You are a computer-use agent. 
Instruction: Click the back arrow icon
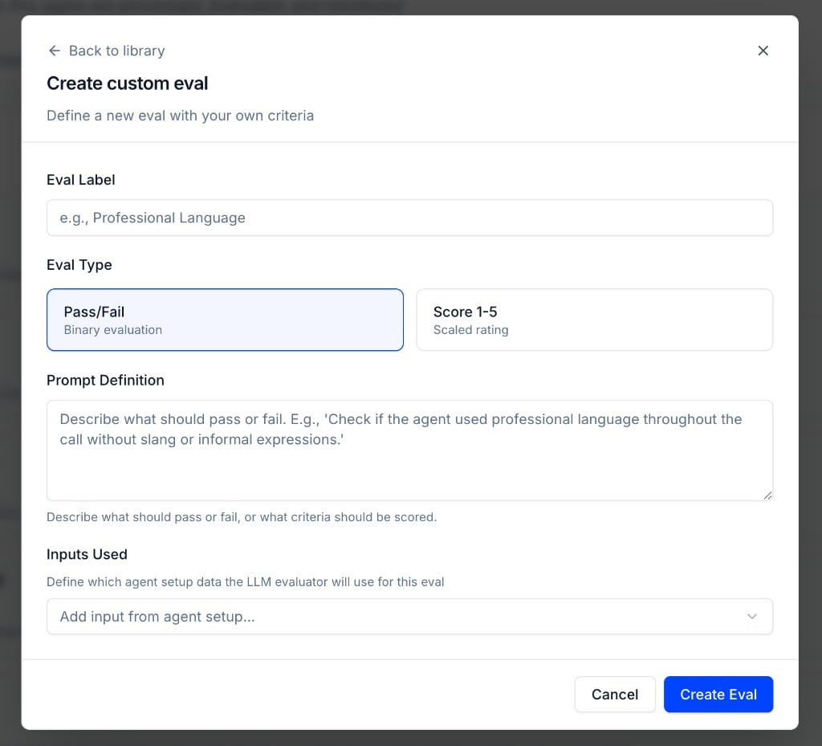coord(55,51)
